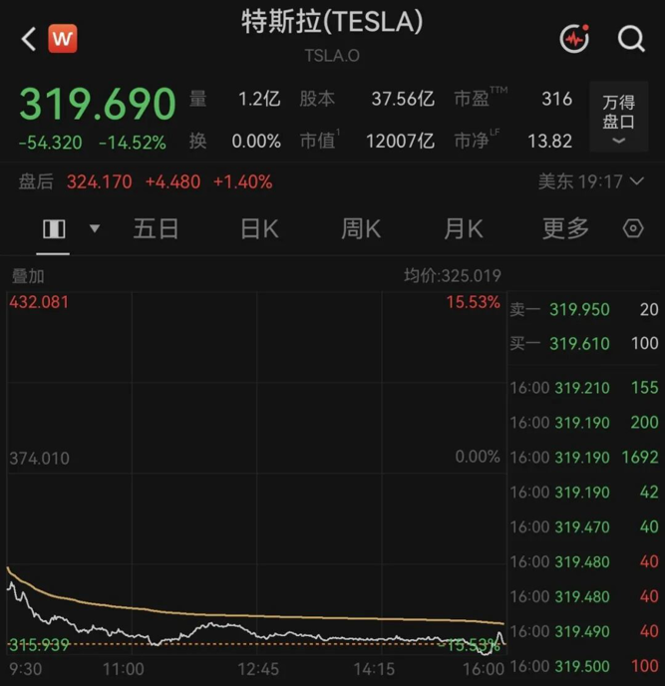
Task: Tap the 12:45 time axis label
Action: pyautogui.click(x=258, y=669)
